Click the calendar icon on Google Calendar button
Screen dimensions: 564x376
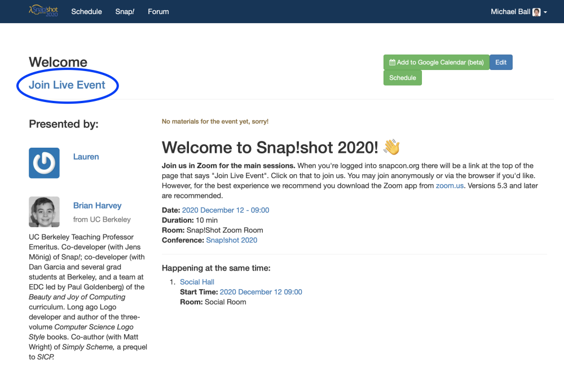(x=392, y=62)
